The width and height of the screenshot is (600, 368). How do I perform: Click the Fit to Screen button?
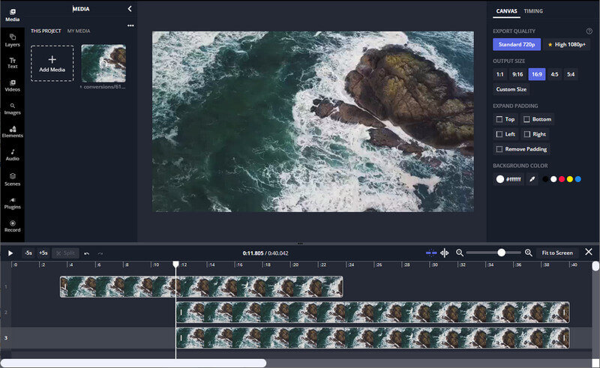(x=557, y=253)
